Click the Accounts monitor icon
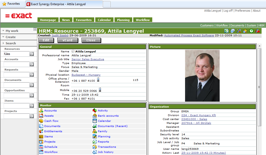The height and width of the screenshot is (155, 266). [x=41, y=110]
